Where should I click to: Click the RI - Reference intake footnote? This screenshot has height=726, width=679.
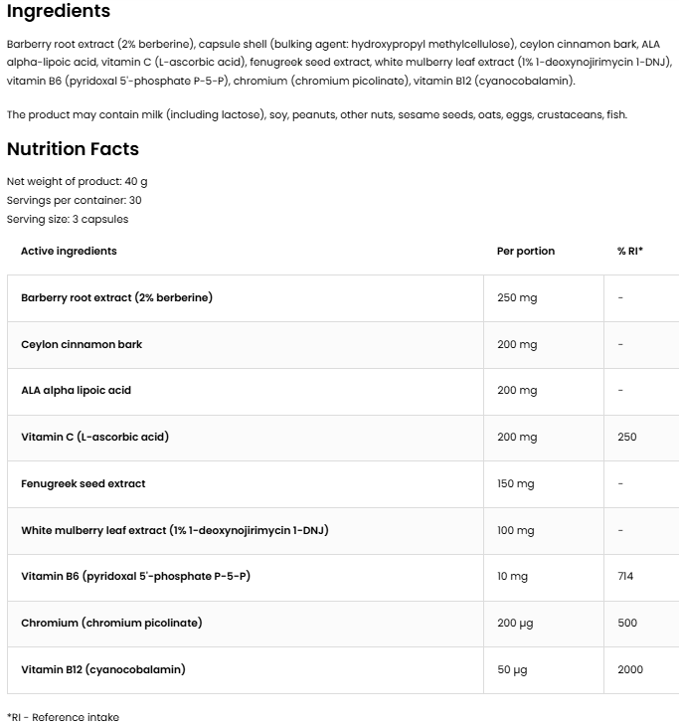tap(63, 717)
